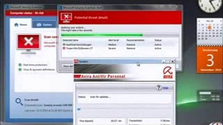Click the Avira umbrella logo
This screenshot has height=125, width=223.
(168, 73)
